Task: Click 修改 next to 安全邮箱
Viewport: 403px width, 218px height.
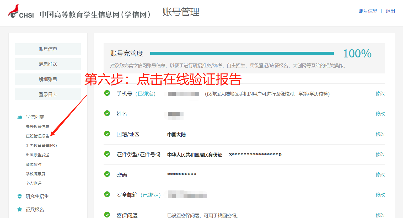Action: (380, 195)
